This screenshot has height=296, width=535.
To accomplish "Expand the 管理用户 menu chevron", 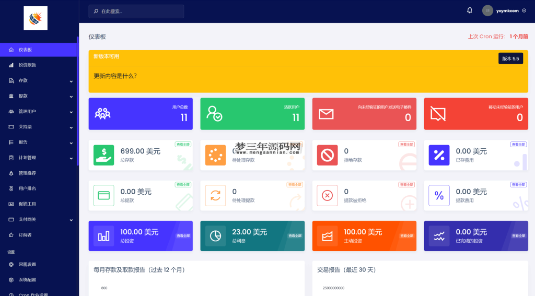I will coord(71,112).
